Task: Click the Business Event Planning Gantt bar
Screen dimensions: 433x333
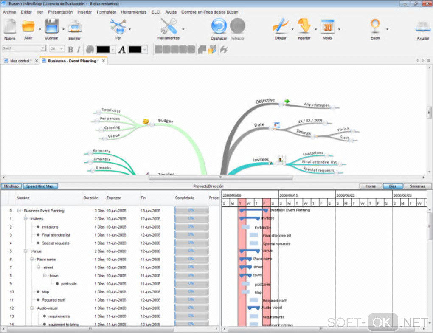Action: [253, 211]
